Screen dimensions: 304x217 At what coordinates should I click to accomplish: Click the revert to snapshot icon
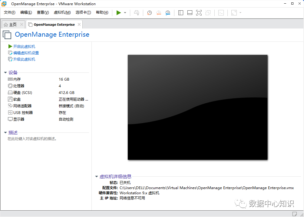[x=159, y=13]
